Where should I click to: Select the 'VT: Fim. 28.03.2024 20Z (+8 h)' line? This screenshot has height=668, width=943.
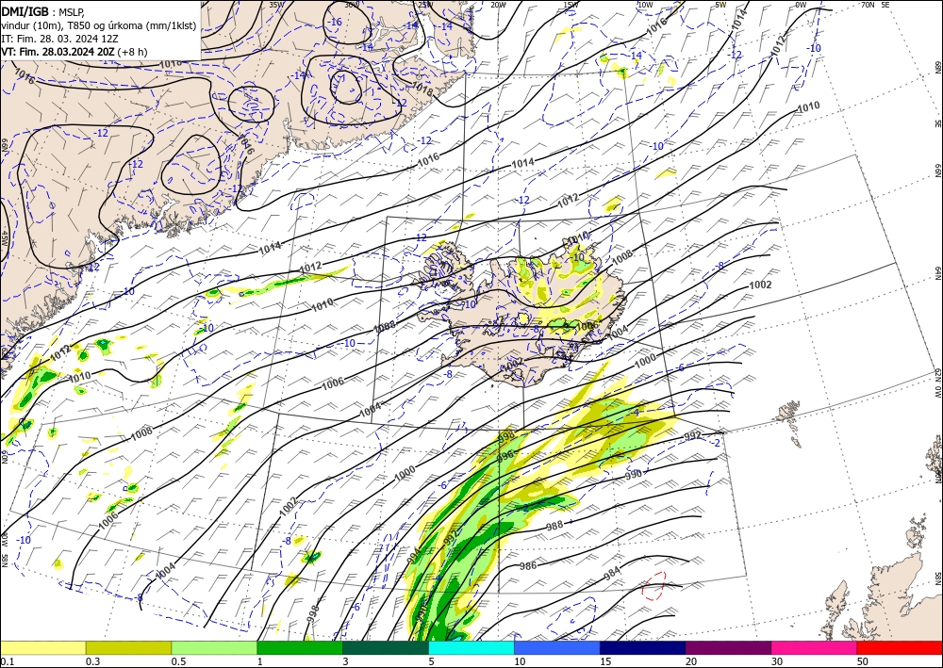coord(74,52)
